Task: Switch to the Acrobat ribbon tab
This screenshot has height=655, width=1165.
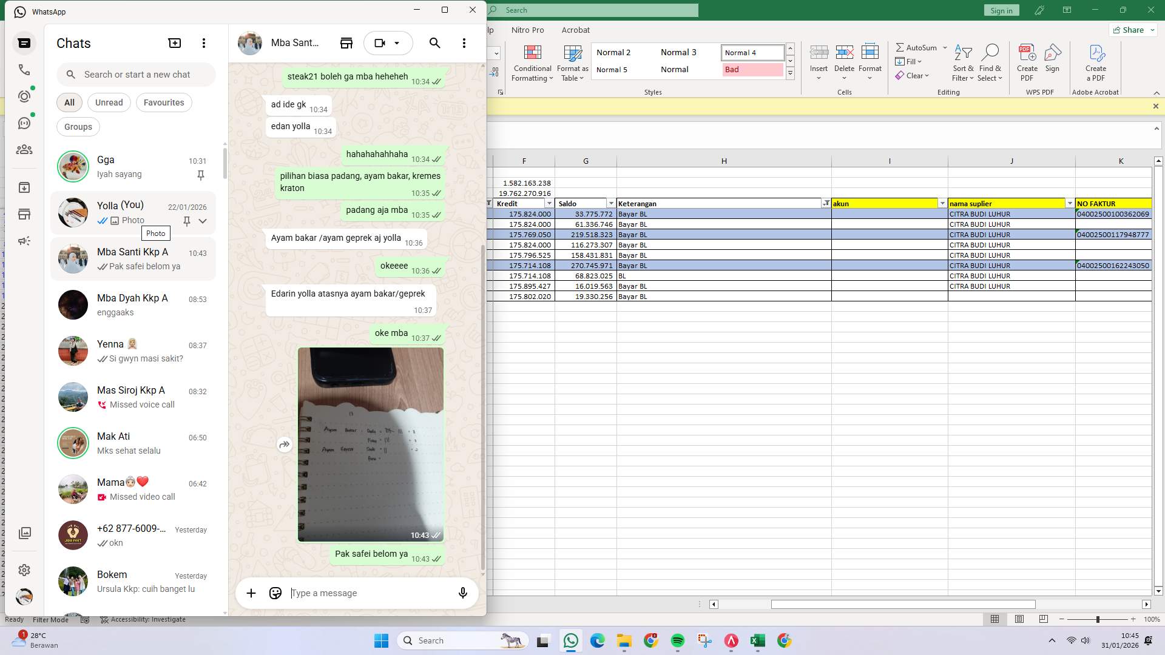Action: [575, 30]
